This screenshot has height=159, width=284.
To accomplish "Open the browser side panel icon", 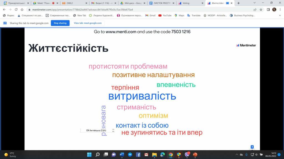I will pos(268,9).
